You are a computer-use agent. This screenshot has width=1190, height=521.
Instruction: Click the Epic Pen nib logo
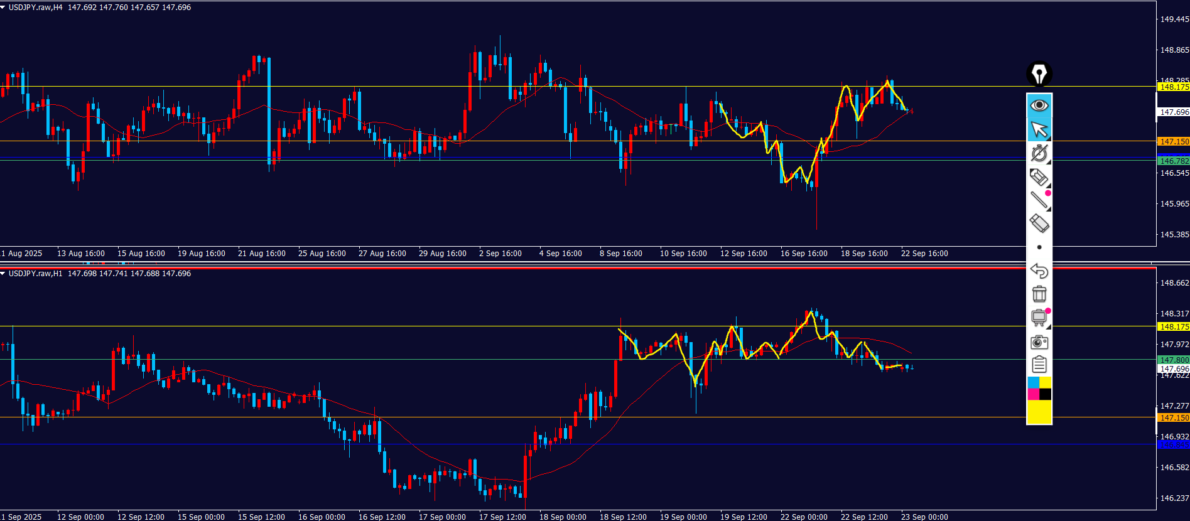point(1039,74)
